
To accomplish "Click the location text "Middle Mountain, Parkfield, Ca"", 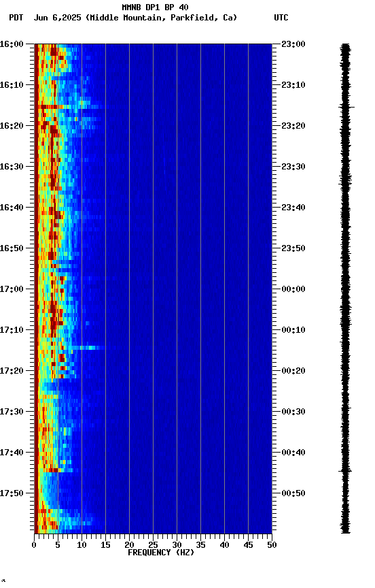I will pos(161,18).
